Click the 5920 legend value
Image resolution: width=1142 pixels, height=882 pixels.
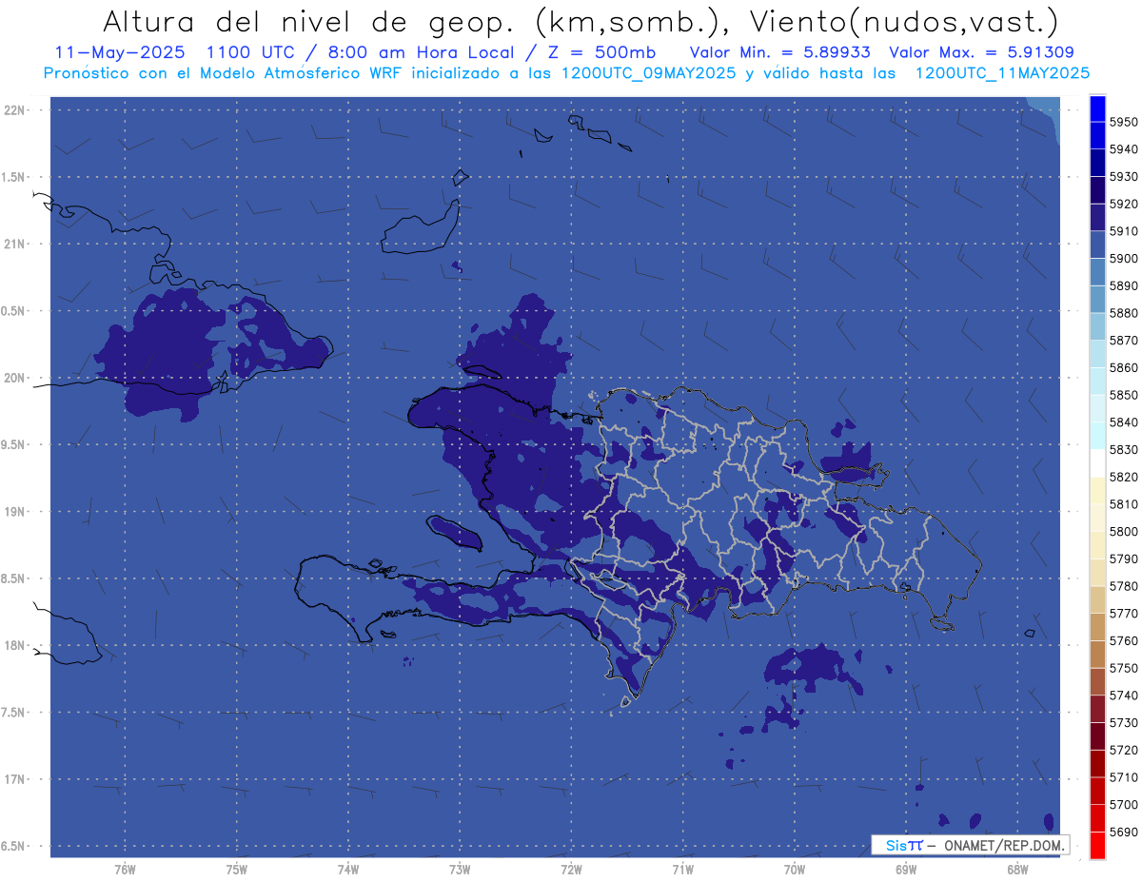pyautogui.click(x=1123, y=204)
